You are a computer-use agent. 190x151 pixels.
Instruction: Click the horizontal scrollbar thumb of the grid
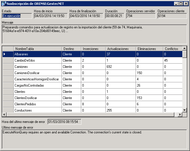tap(90, 114)
